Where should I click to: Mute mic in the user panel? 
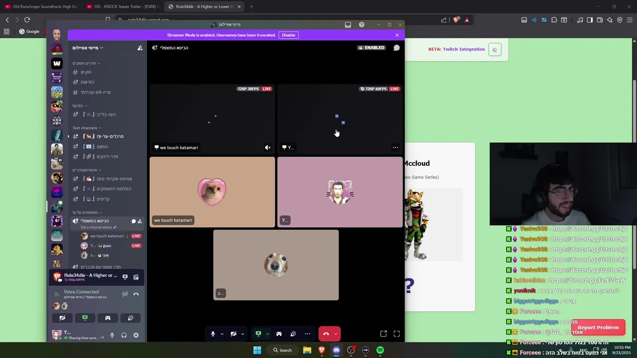[112, 335]
